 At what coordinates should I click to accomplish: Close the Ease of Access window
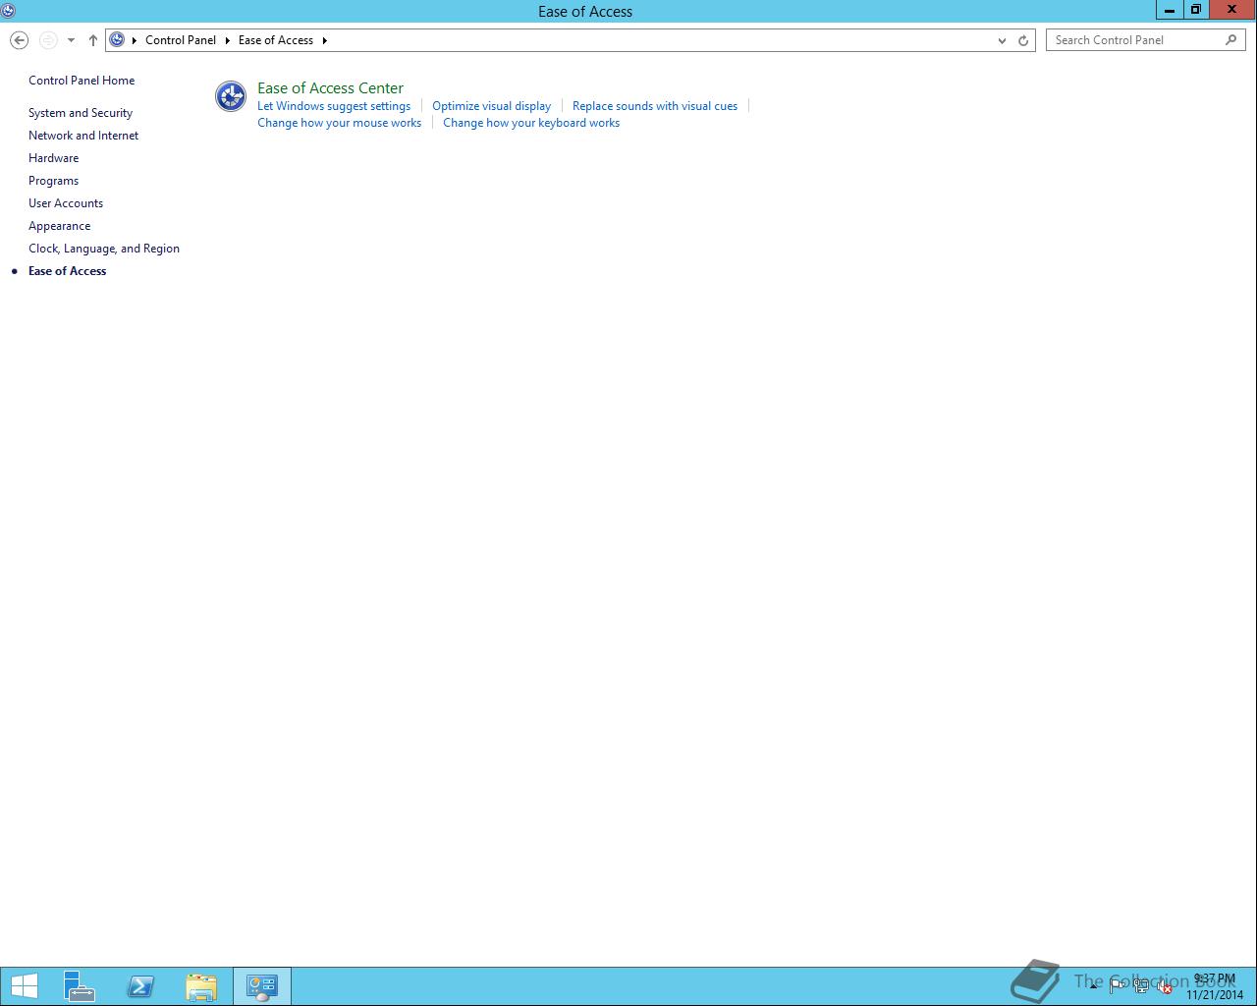coord(1232,10)
